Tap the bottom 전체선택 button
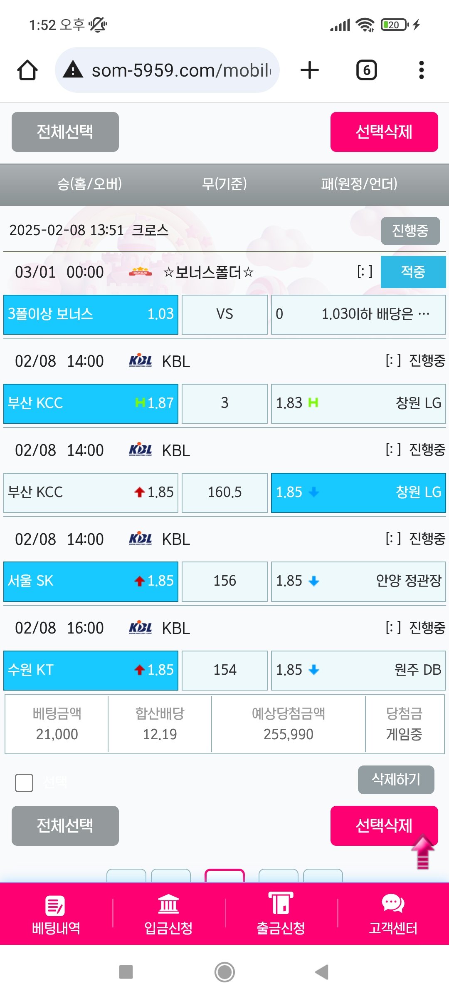This screenshot has height=999, width=449. click(x=65, y=825)
